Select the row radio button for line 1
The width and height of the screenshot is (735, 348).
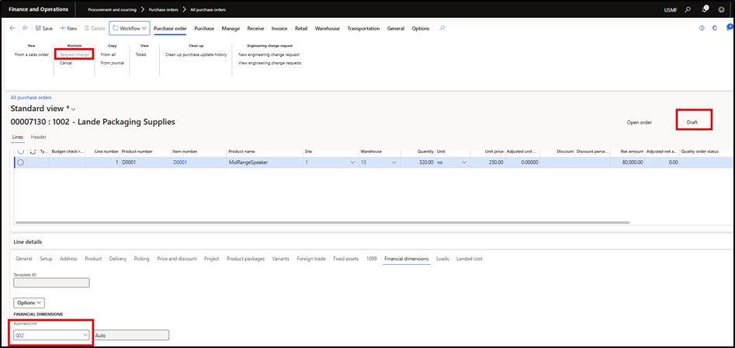click(x=20, y=162)
